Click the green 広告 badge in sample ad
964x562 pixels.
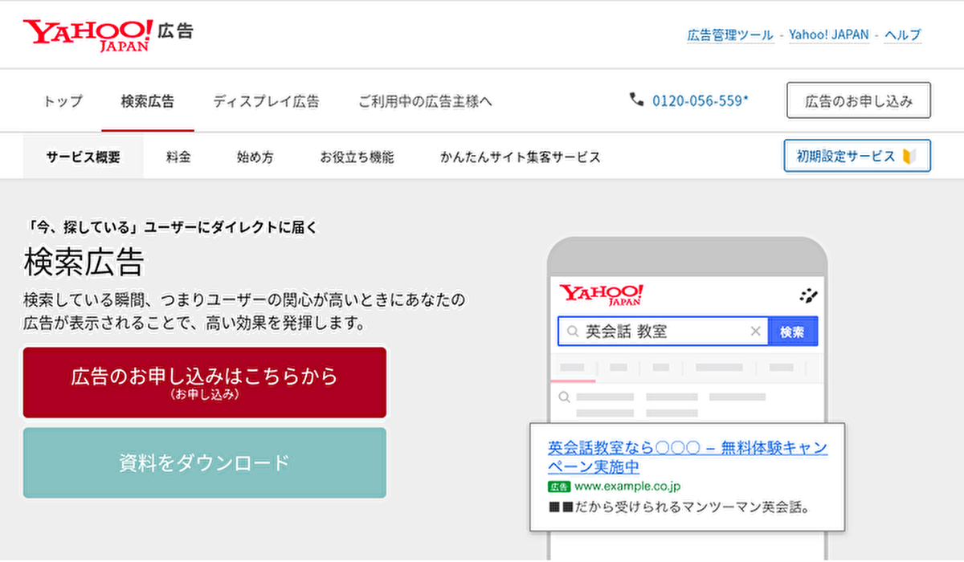coord(559,487)
